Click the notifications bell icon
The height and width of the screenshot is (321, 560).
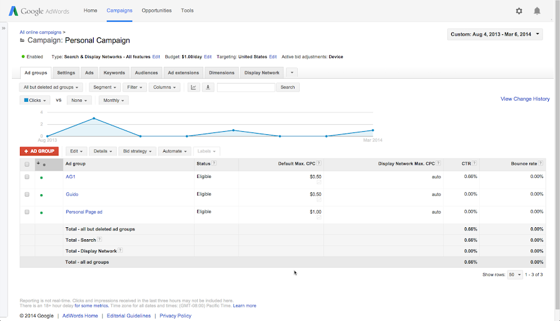537,11
